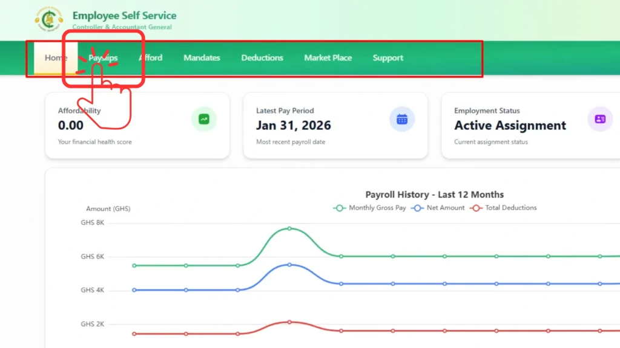Toggle Total Deductions legend series
This screenshot has width=620, height=348.
pos(503,208)
